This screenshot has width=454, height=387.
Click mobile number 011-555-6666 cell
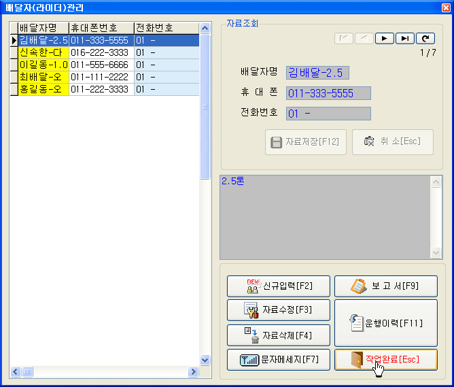pos(101,65)
